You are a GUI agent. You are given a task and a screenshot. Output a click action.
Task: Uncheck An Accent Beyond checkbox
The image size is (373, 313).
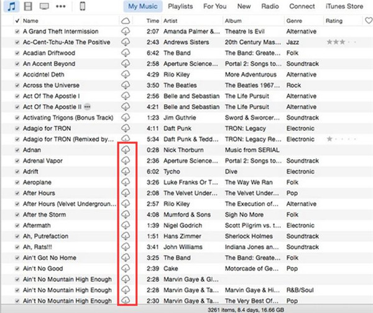click(17, 64)
